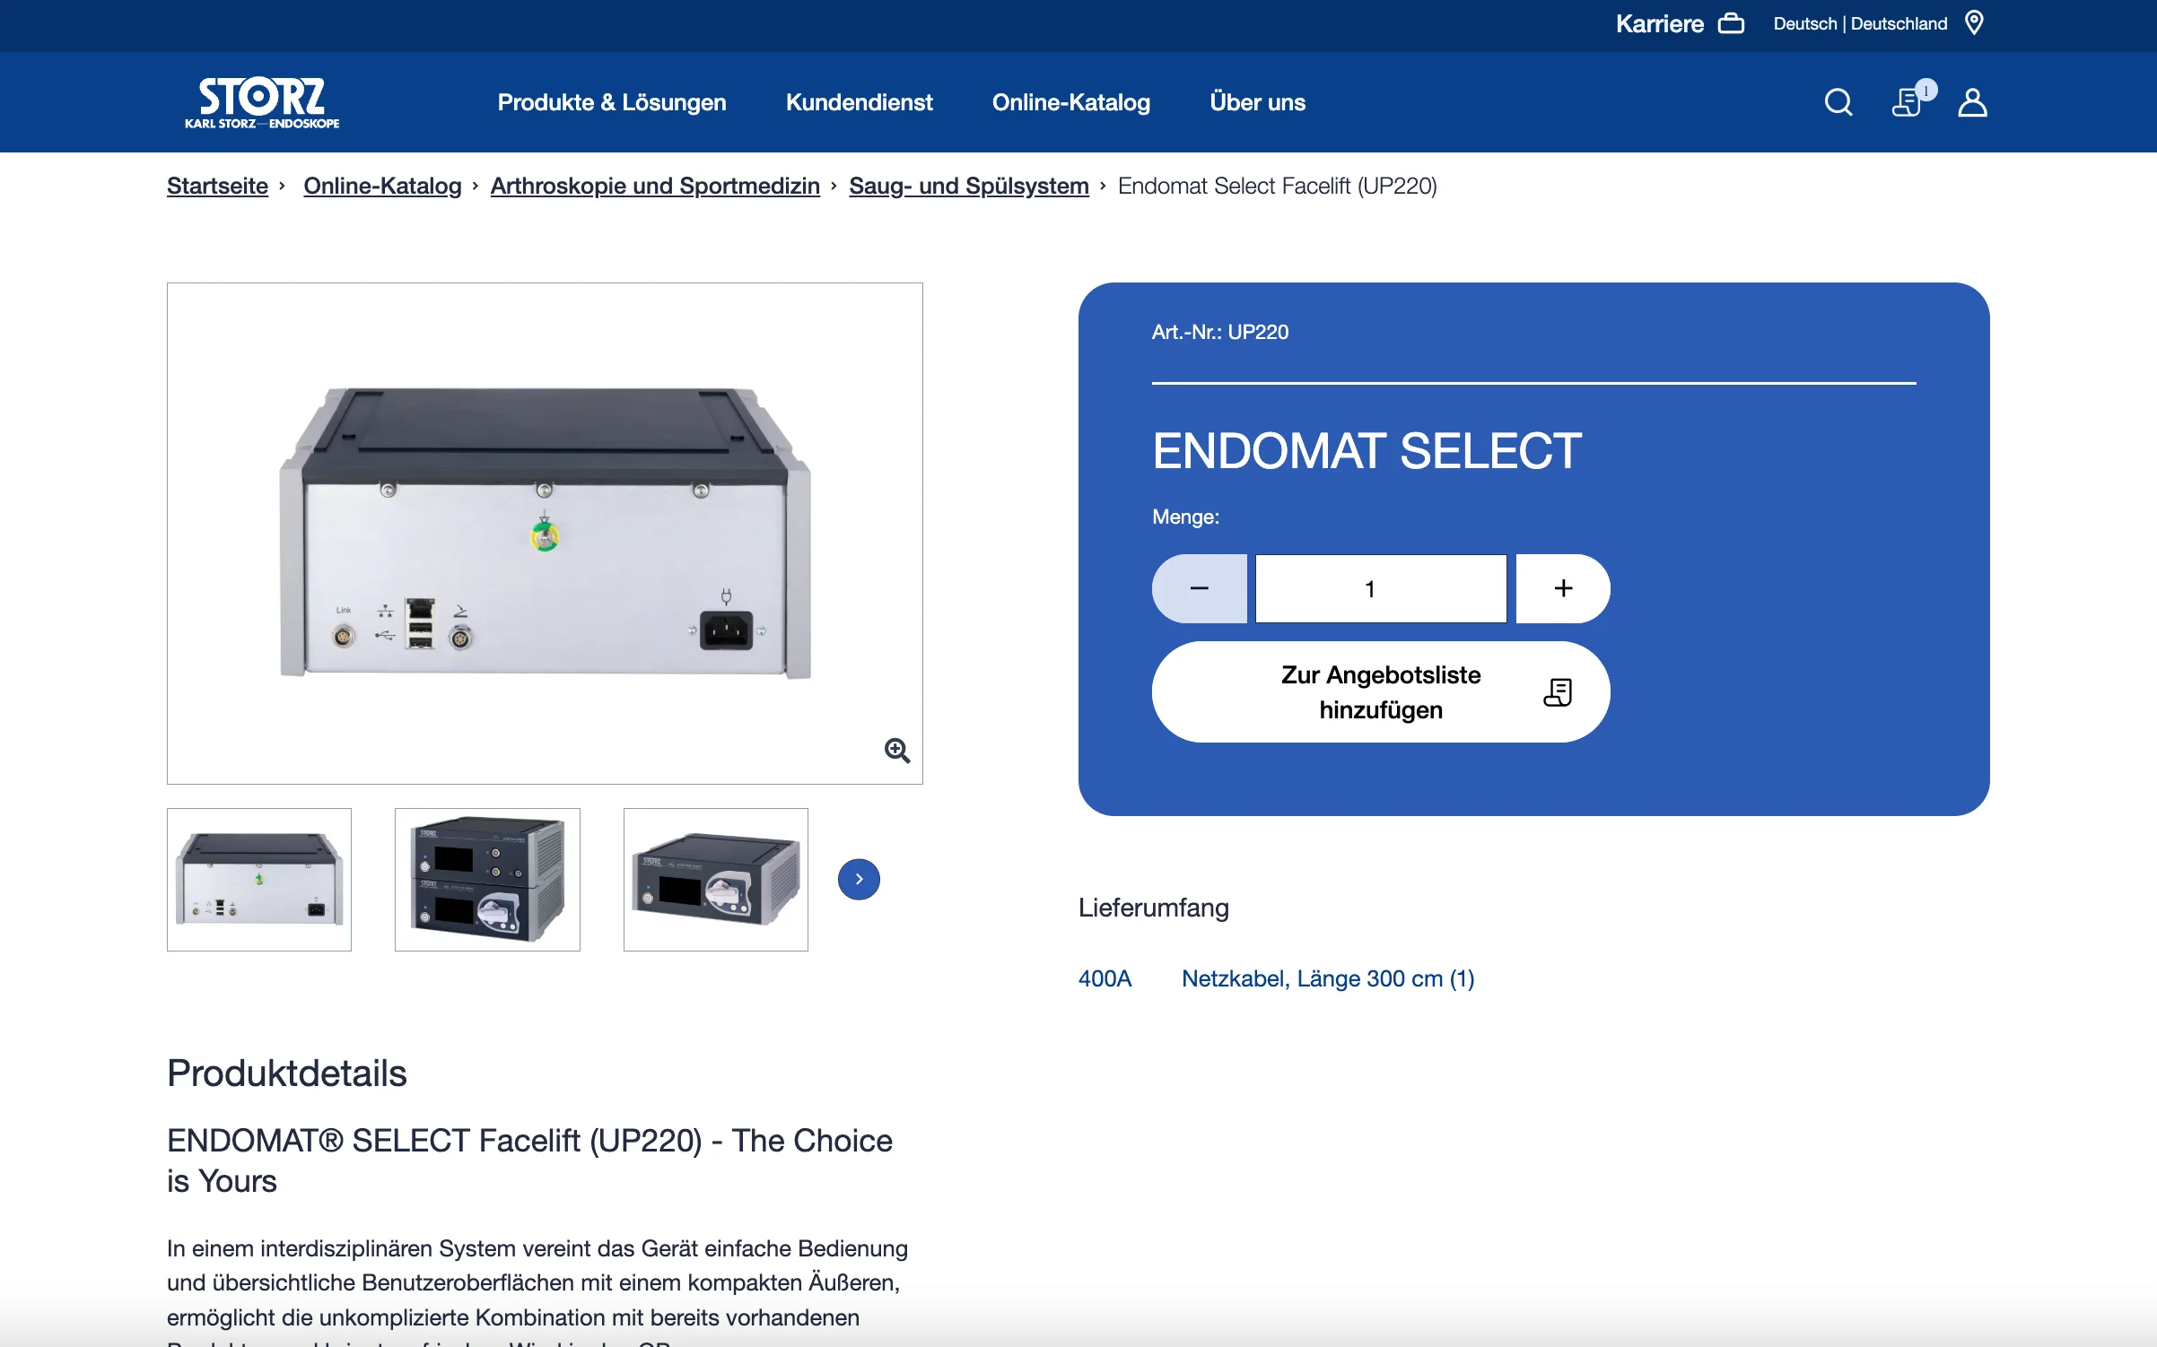Click the Endomat Select Facelift (UP220) breadcrumb text
Screen dimensions: 2157x1347
pyautogui.click(x=1278, y=186)
